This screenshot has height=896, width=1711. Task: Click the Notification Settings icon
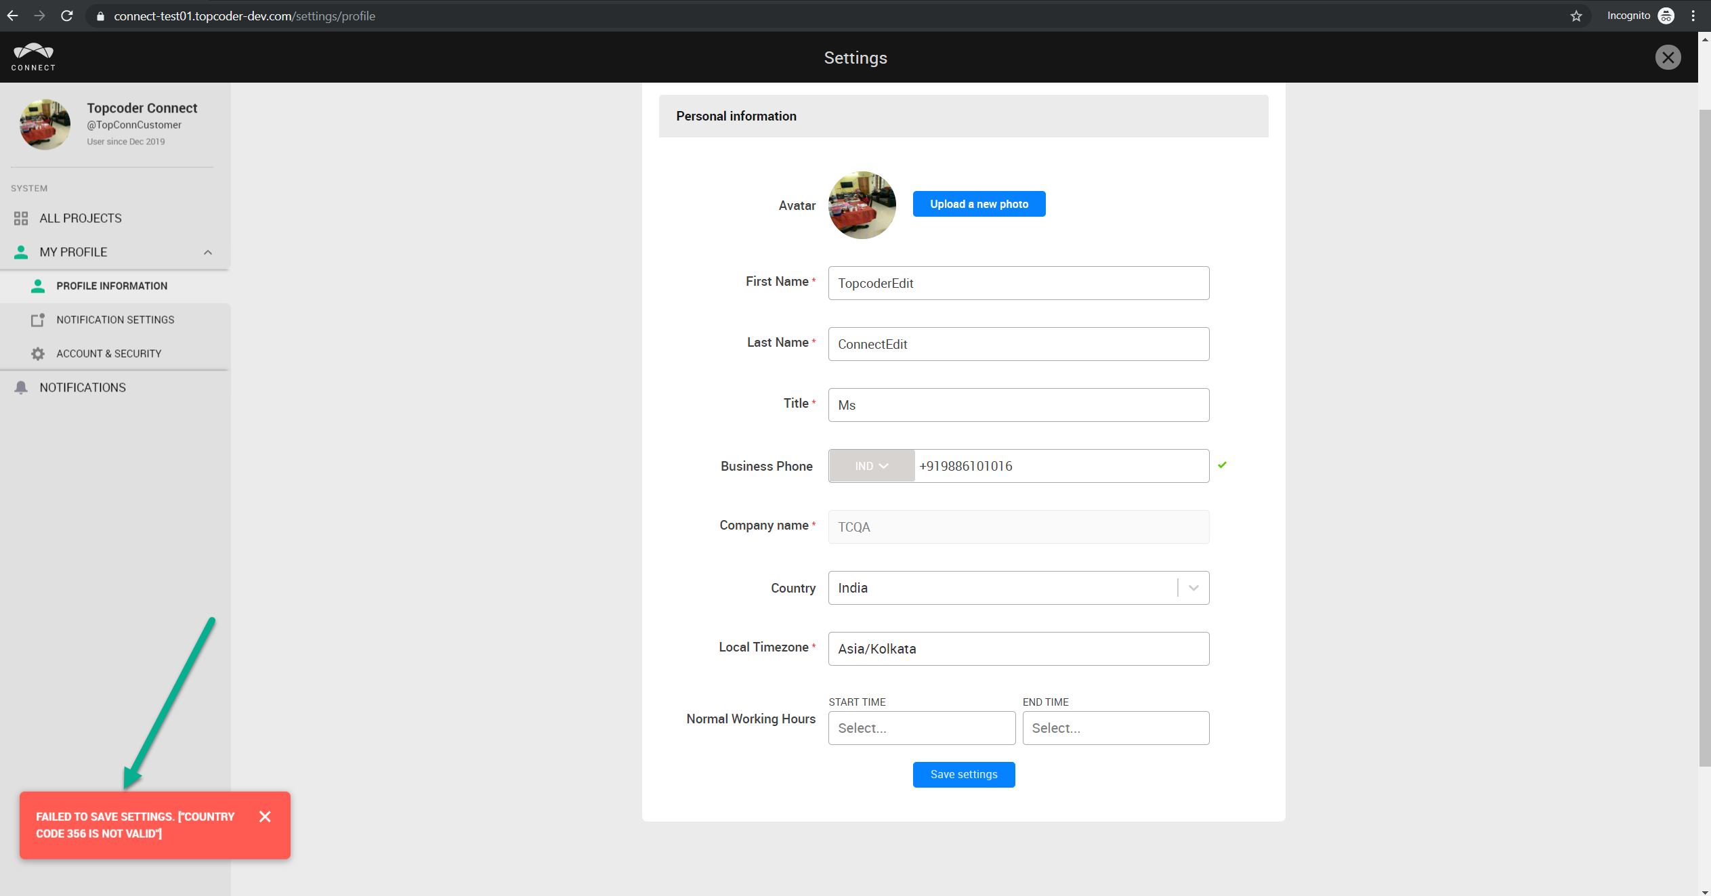[x=38, y=320]
